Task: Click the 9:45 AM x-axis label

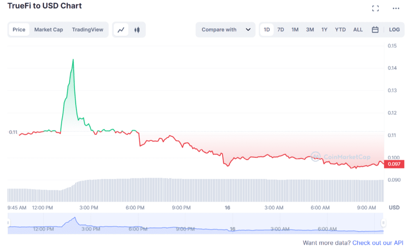Action: point(17,208)
